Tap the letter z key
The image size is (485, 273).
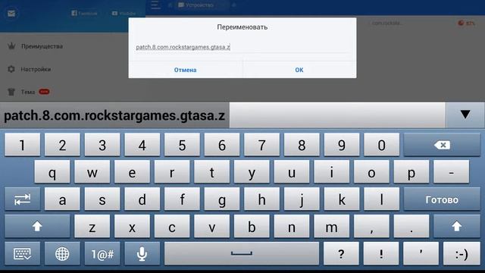pos(92,227)
